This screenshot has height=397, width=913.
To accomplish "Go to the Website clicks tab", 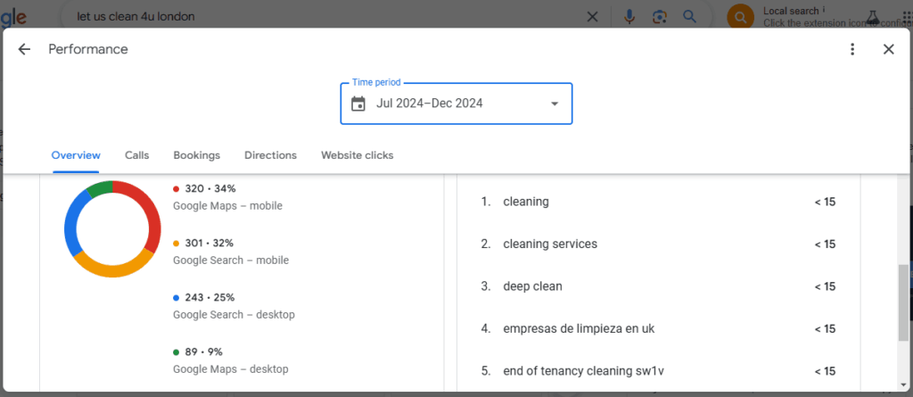I will [357, 155].
